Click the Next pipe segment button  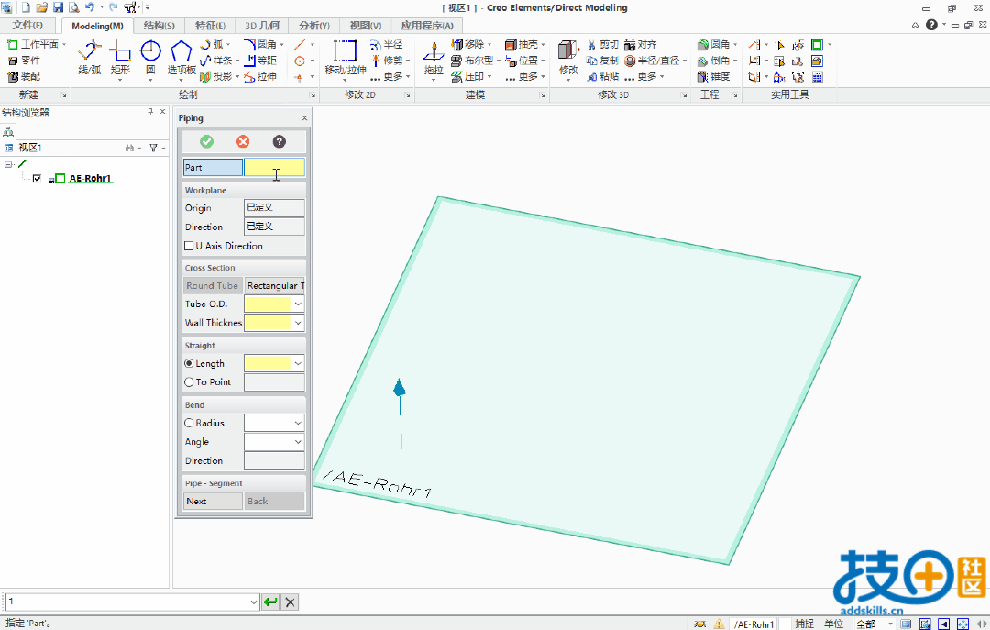point(212,501)
